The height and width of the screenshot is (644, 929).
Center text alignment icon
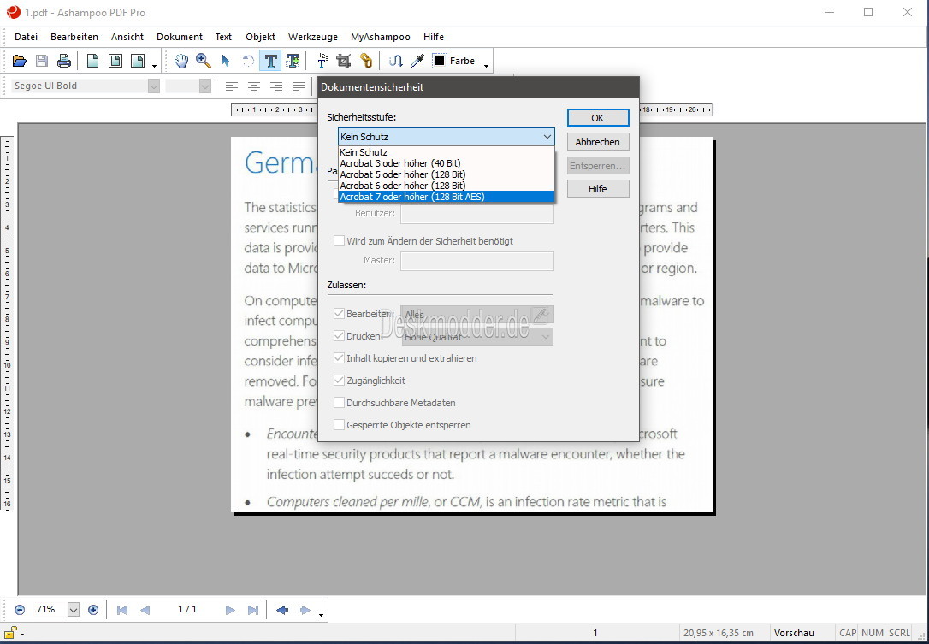(x=254, y=86)
